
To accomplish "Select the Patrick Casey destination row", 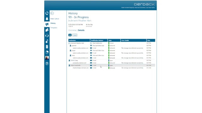I will click(x=112, y=61).
